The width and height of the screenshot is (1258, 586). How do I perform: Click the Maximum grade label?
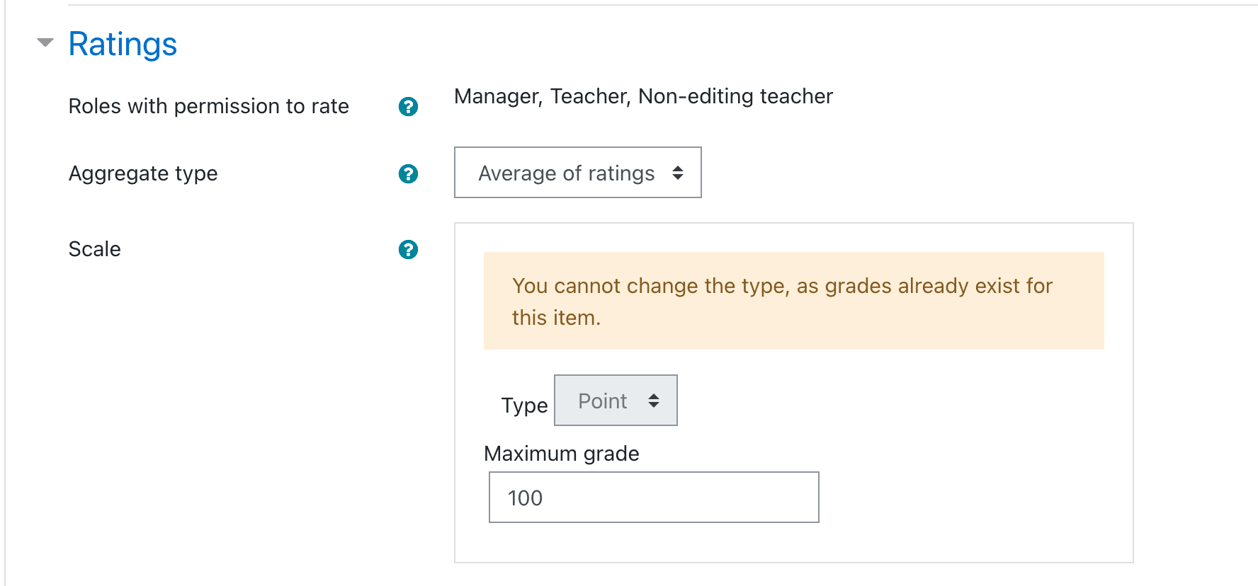click(562, 454)
